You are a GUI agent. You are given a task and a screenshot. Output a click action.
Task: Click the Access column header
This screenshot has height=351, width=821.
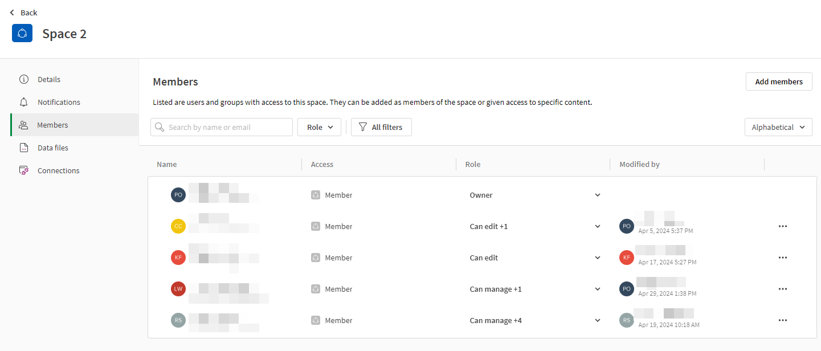coord(322,164)
